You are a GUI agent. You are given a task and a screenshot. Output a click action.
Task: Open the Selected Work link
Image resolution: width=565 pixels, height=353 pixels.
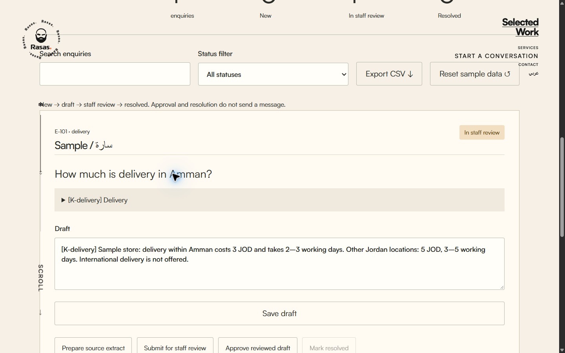point(520,27)
